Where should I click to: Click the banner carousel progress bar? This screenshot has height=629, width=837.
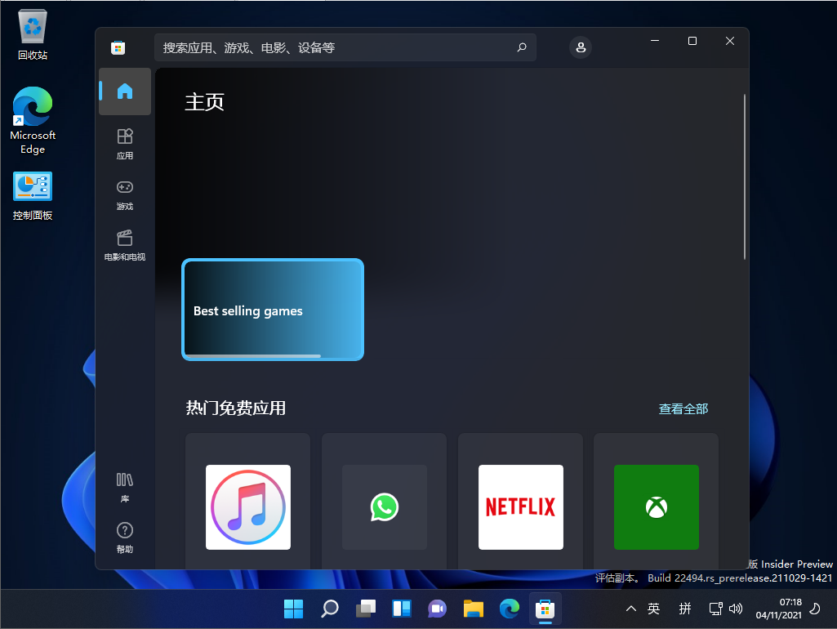(254, 356)
